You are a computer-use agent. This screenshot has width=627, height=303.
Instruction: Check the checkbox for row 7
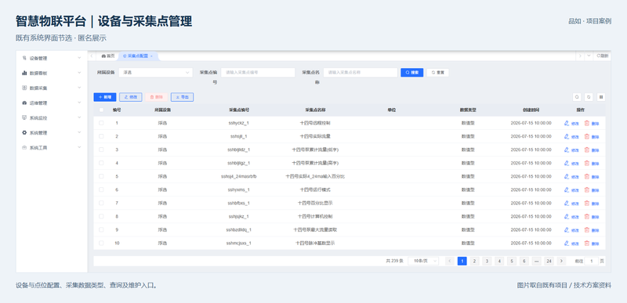click(101, 203)
